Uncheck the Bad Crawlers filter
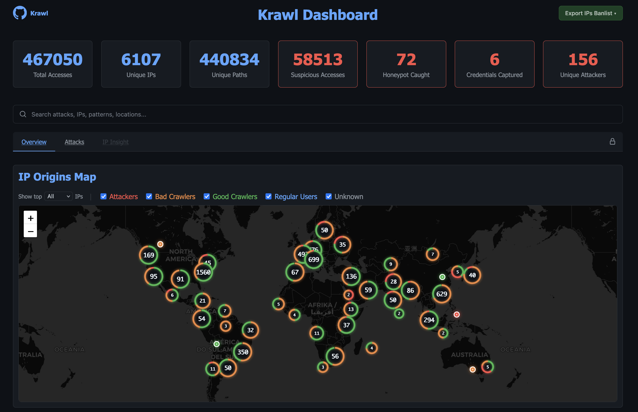Screen dimensions: 638x412 149,196
